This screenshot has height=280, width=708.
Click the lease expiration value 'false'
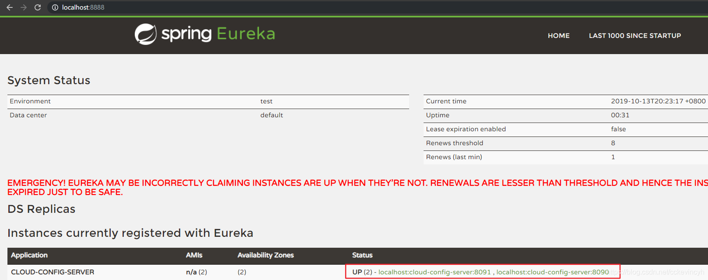[x=618, y=129]
